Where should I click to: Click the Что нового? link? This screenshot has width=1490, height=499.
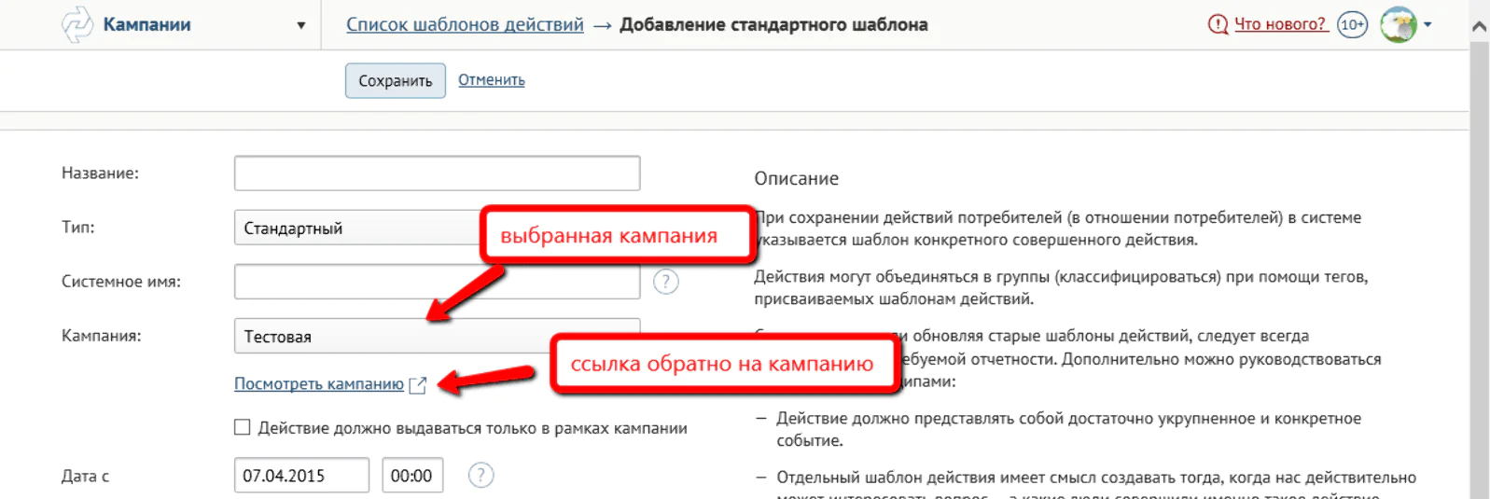[x=1281, y=24]
